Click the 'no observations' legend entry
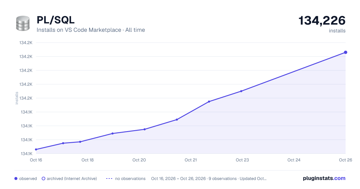Viewport: 360px width, 189px height. coord(126,178)
